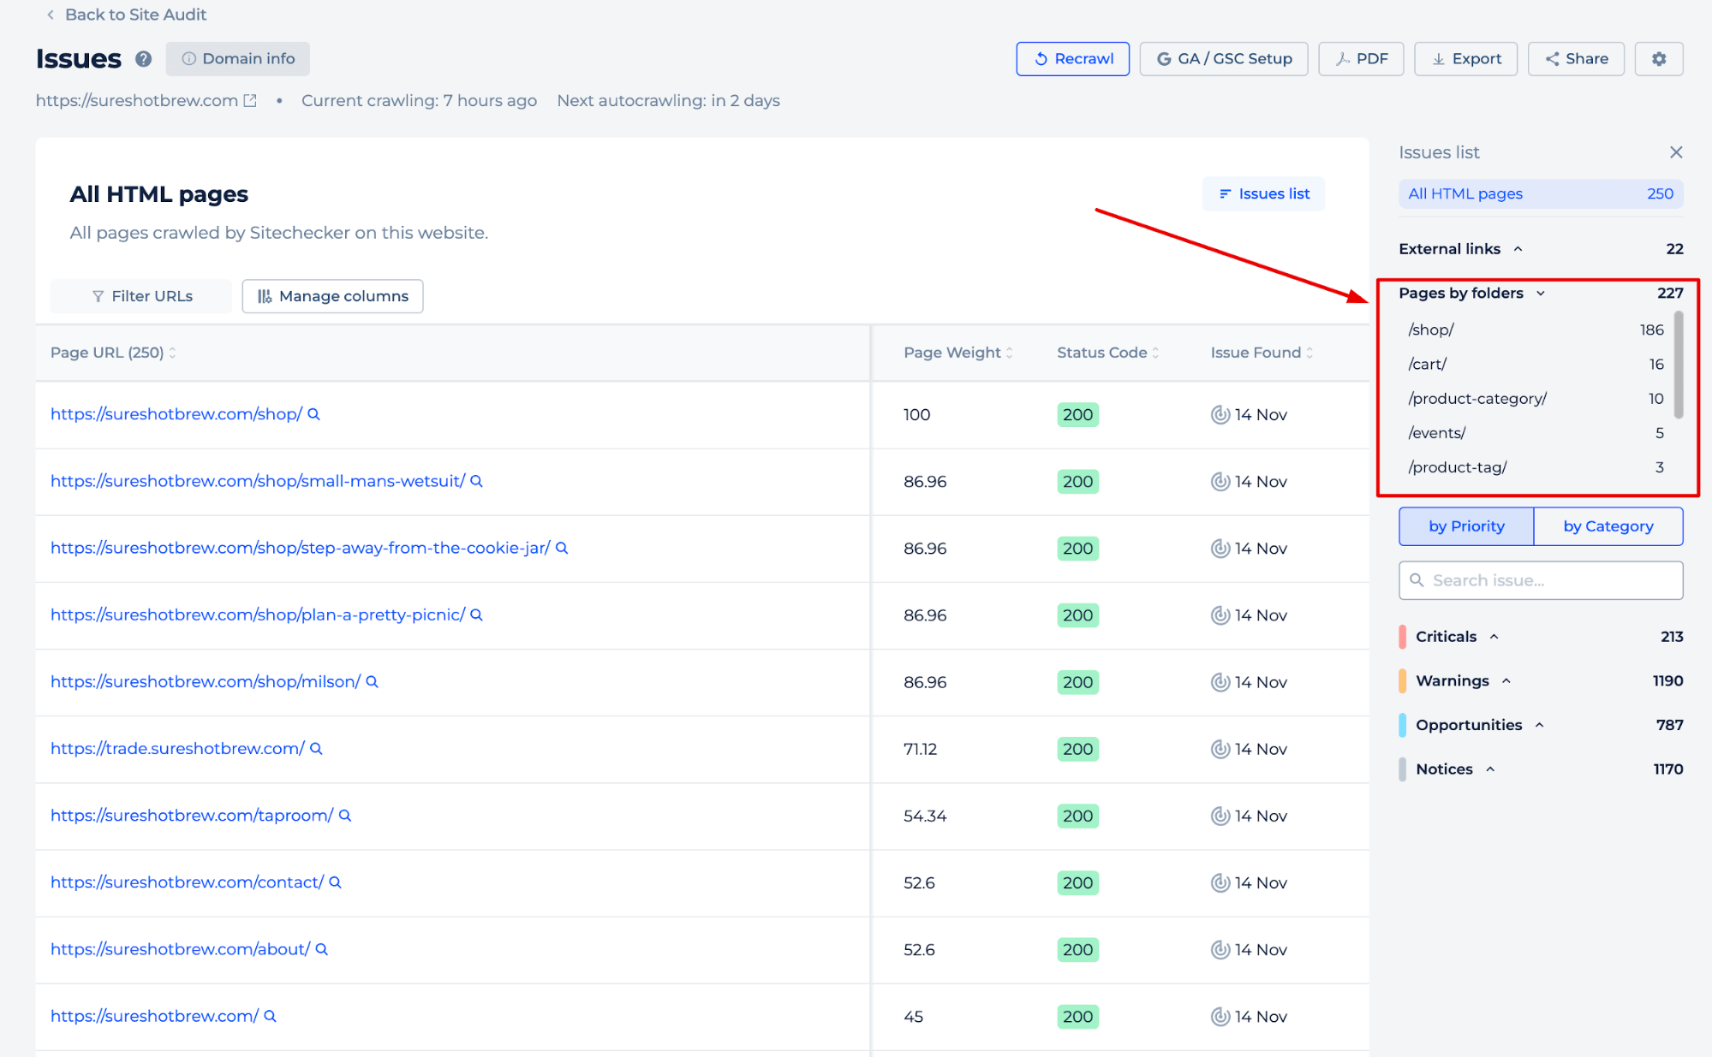This screenshot has height=1057, width=1712.
Task: Click the Manage columns button
Action: 331,296
